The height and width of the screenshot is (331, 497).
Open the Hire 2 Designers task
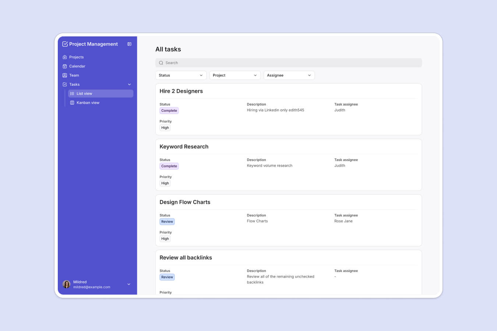pyautogui.click(x=181, y=91)
